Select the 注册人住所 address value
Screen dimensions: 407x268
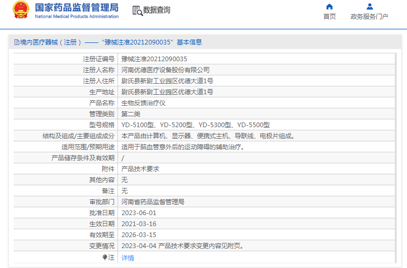167,81
